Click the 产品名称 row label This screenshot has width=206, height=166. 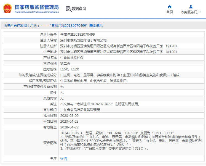pos(50,58)
